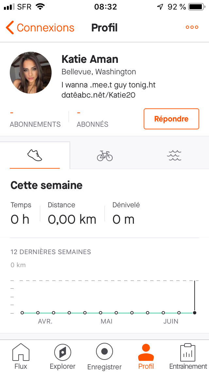Select the first week point on chart
209x372 pixels.
point(22,313)
